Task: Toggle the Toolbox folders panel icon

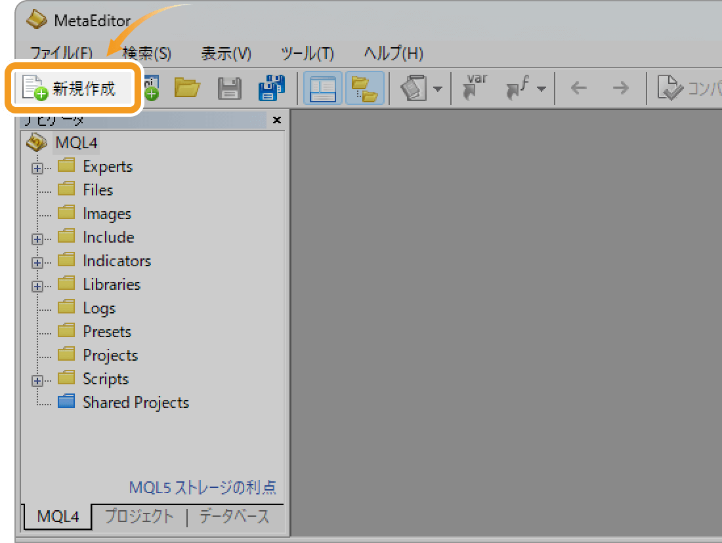Action: (365, 88)
